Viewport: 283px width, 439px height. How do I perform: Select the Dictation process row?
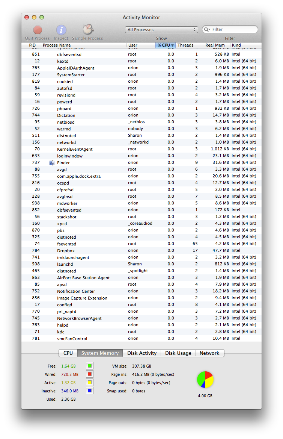coord(141,115)
